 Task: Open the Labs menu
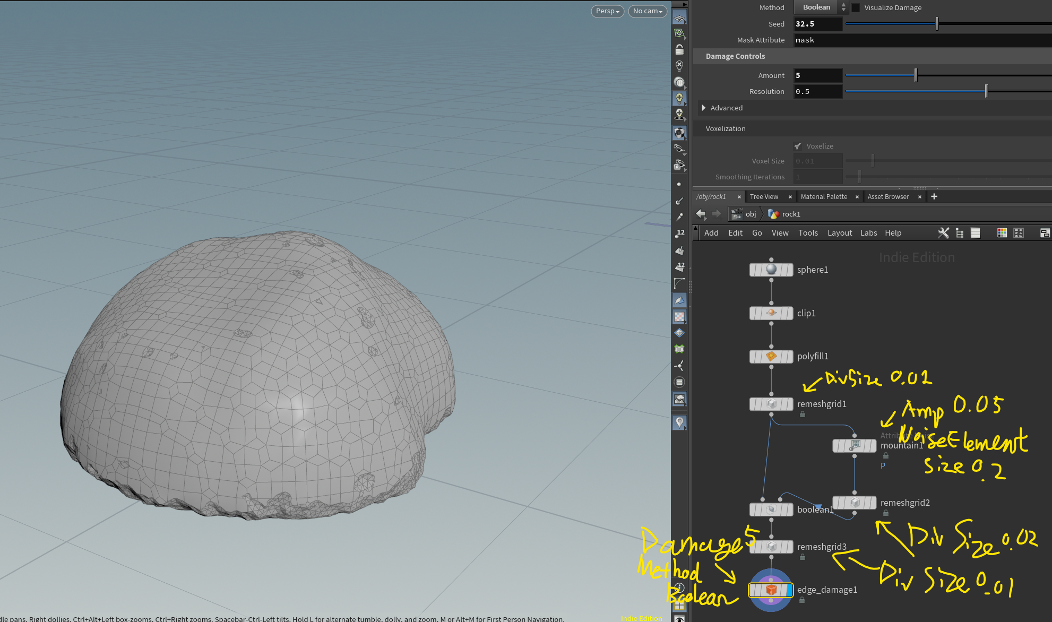coord(868,233)
